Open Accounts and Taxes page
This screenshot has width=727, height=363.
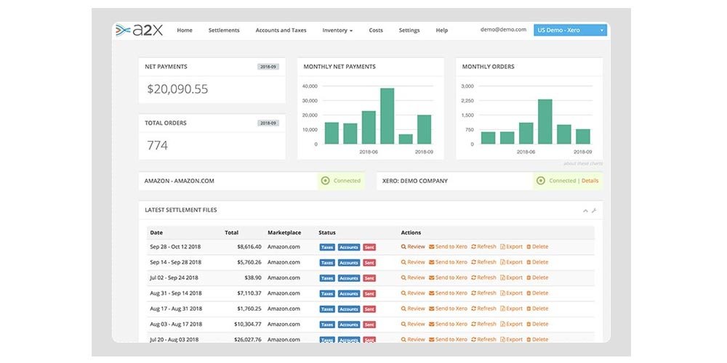tap(281, 30)
